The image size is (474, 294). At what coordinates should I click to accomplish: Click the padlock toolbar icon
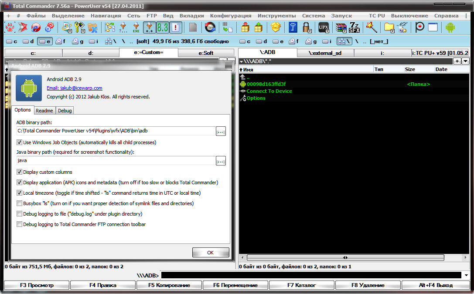point(306,27)
